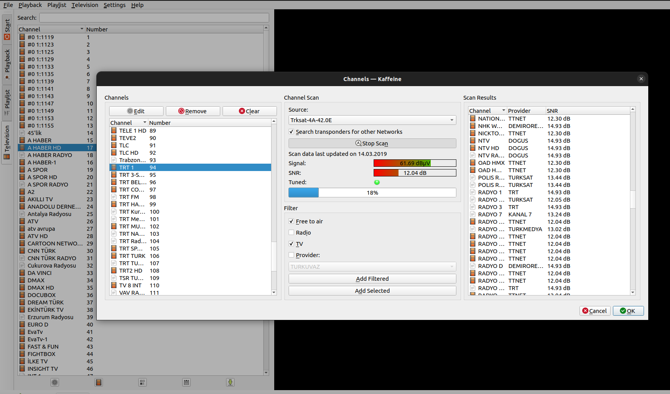Open the Settings menu

(115, 5)
